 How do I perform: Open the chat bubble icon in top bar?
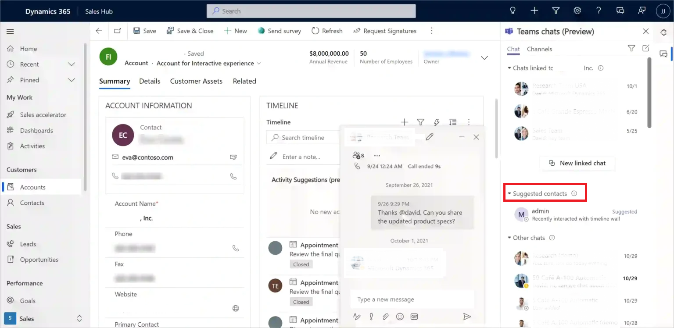point(620,11)
